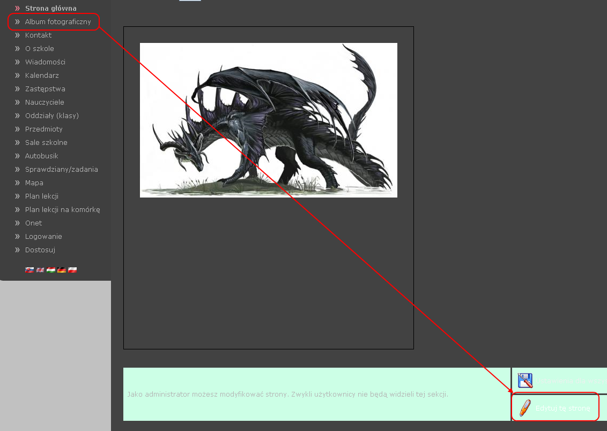Click the settings floppy-screwdriver icon
The image size is (607, 431).
525,381
